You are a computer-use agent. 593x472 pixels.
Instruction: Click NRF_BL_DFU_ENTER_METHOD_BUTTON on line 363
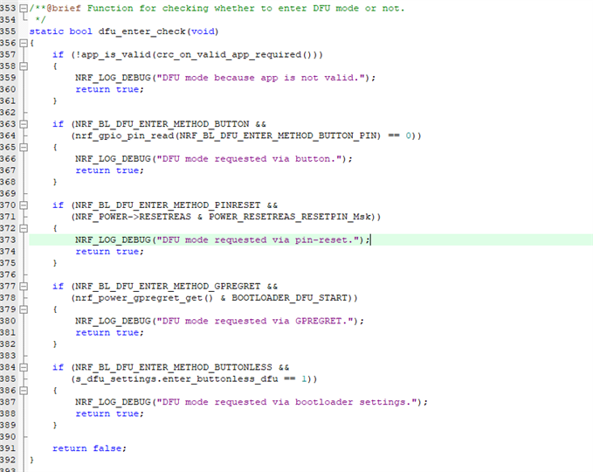coord(162,124)
